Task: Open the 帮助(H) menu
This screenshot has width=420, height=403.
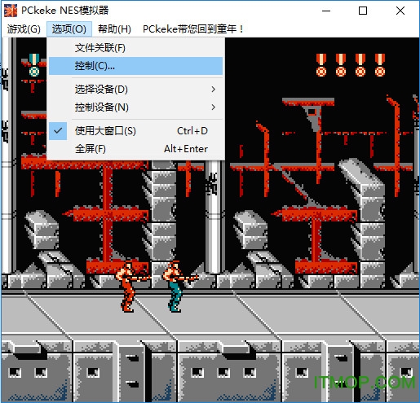Action: click(x=114, y=29)
